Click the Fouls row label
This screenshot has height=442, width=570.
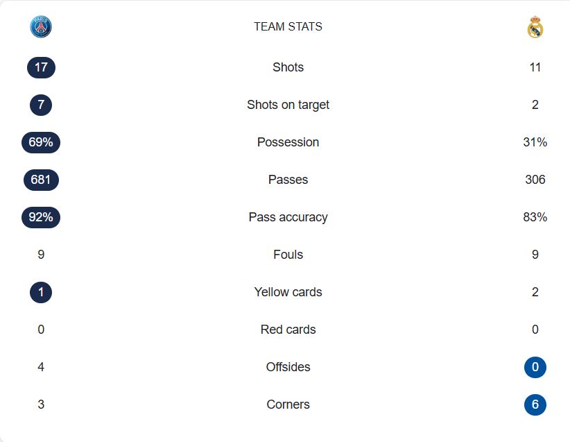[288, 255]
